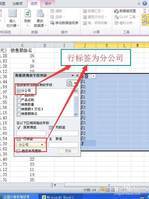Select column H header
Viewport: 149px width, 199px height.
point(45,45)
